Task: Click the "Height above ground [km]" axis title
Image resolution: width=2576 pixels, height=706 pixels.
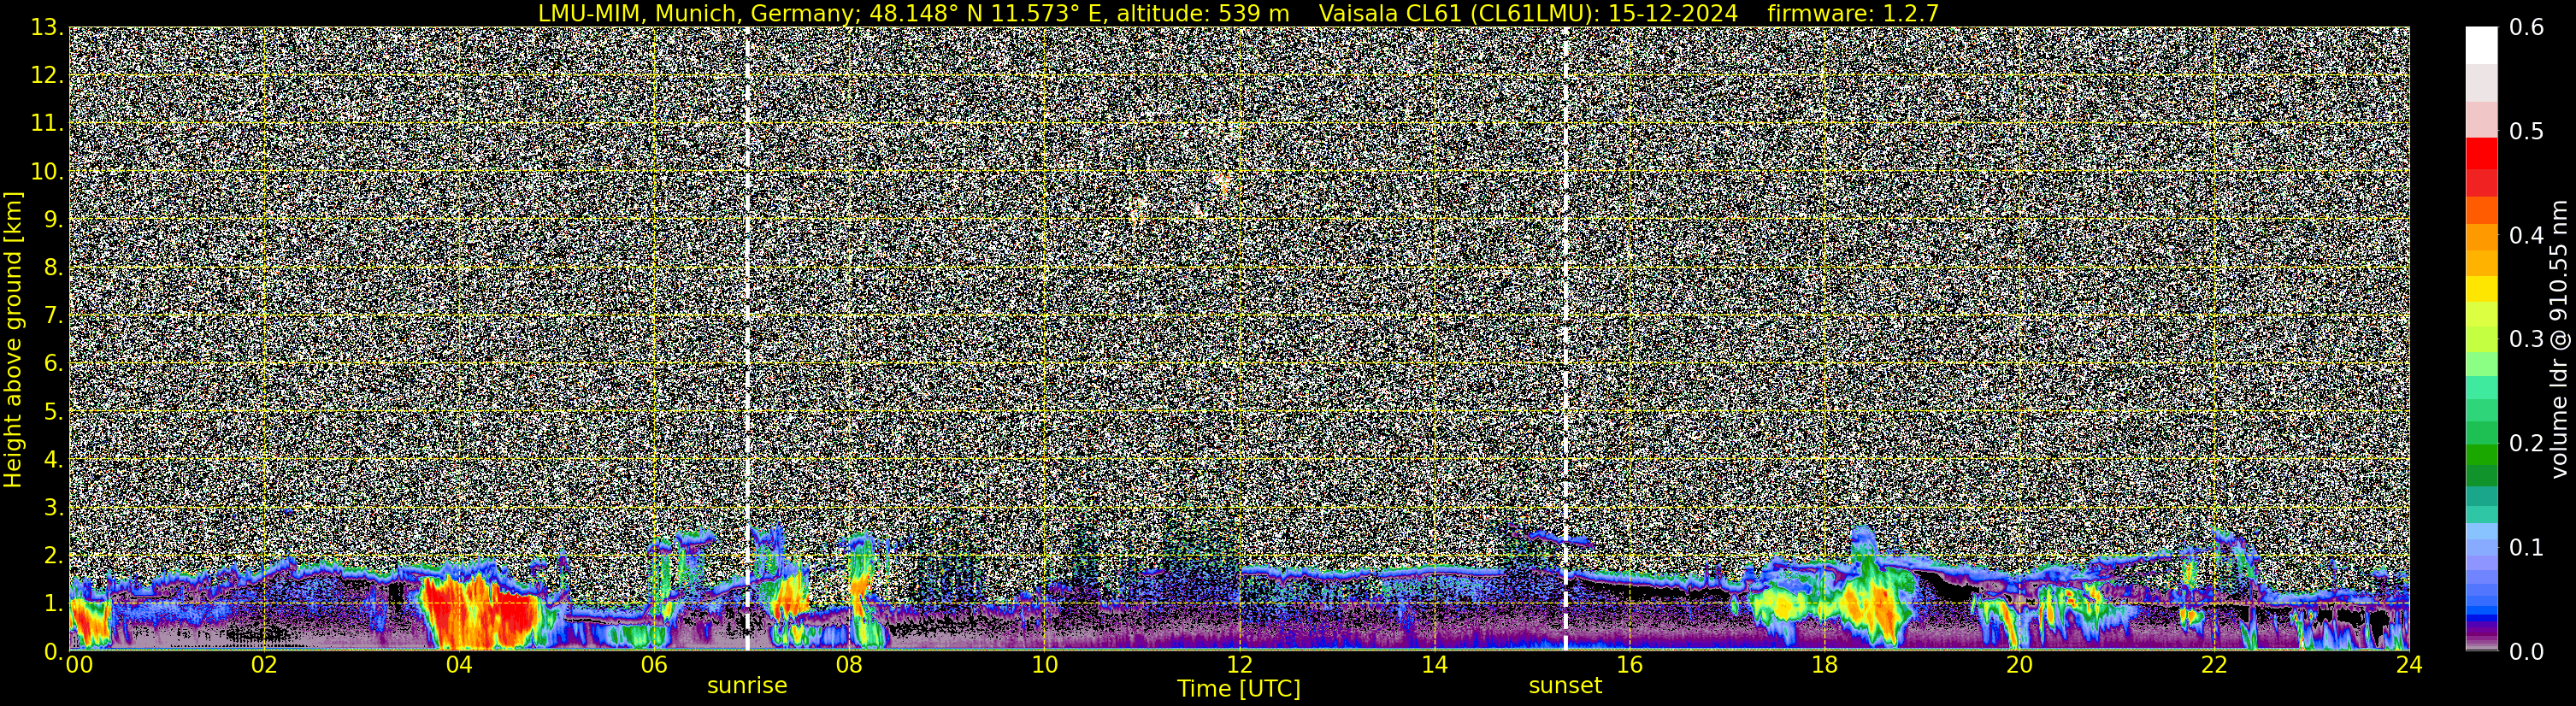Action: 13,339
